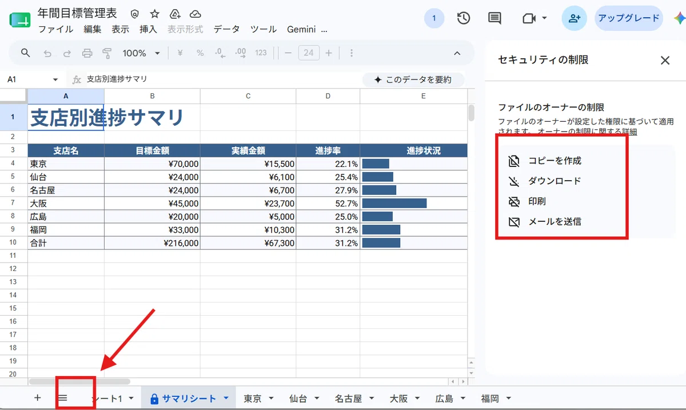Click the このデータを要約 button
Viewport: 686px width, 410px height.
coord(413,80)
